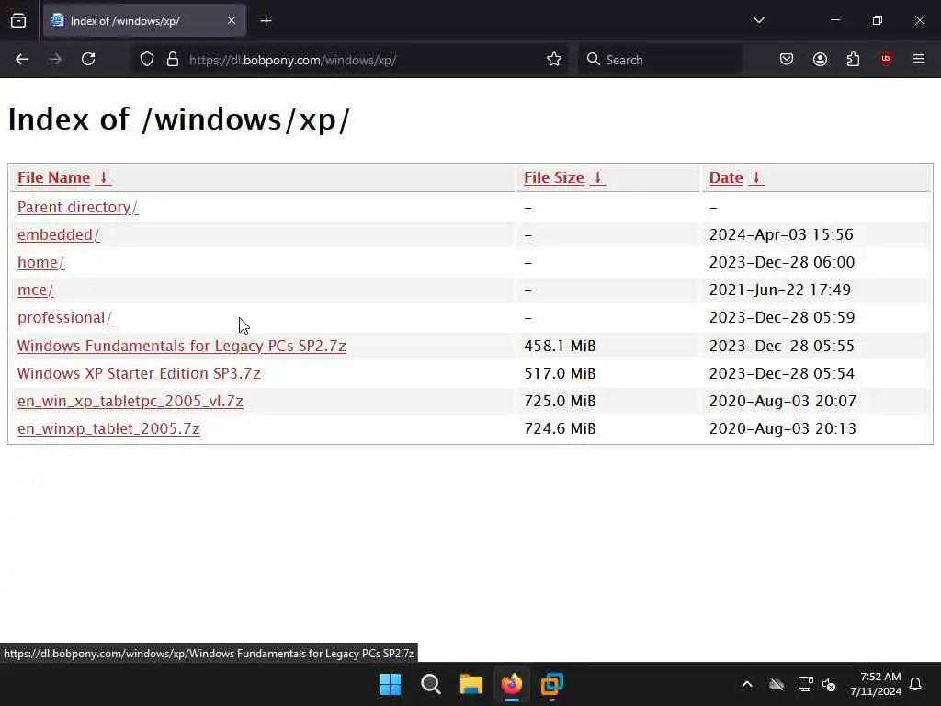
Task: Open the clock showing 7:52 AM
Action: [x=876, y=684]
